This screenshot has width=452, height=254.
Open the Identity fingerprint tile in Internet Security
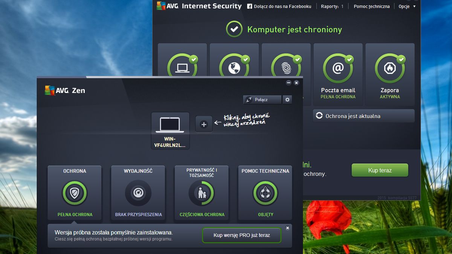286,60
